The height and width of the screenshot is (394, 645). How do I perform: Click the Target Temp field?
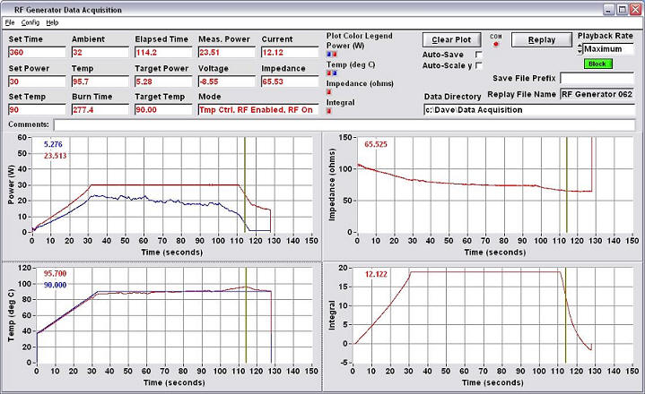[163, 109]
